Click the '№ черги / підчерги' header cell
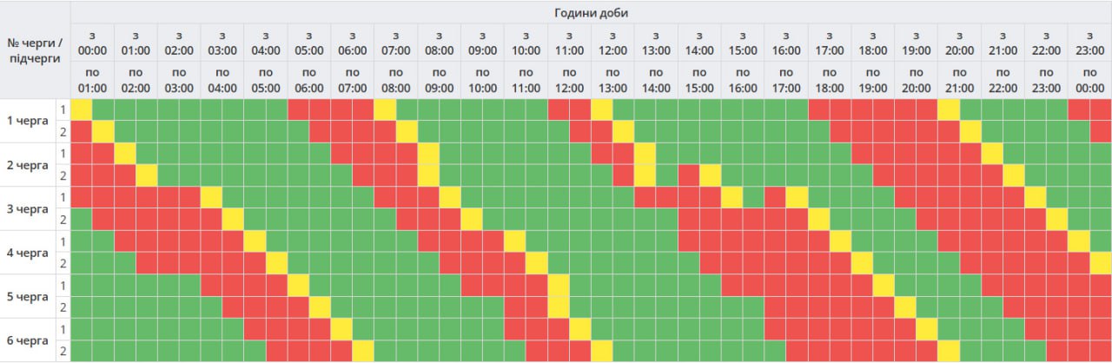The image size is (1112, 363). [x=35, y=49]
